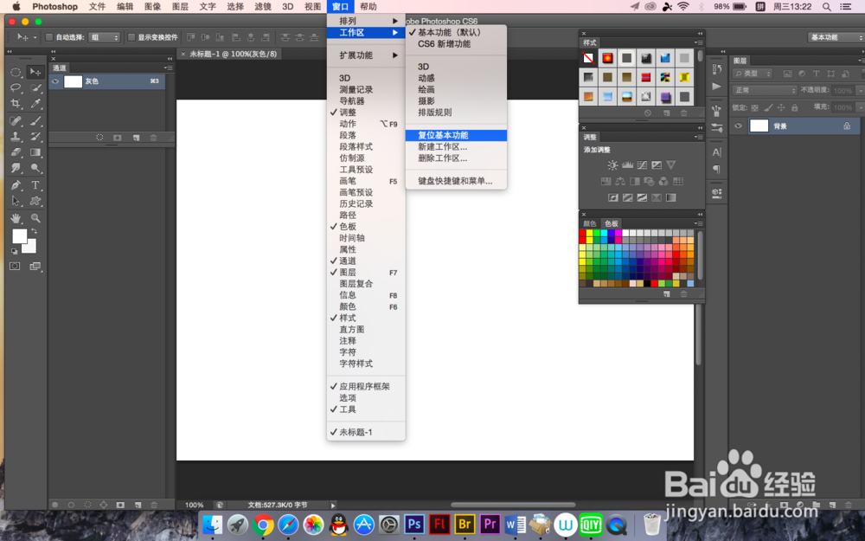
Task: Open Chrome from the Dock
Action: [263, 525]
